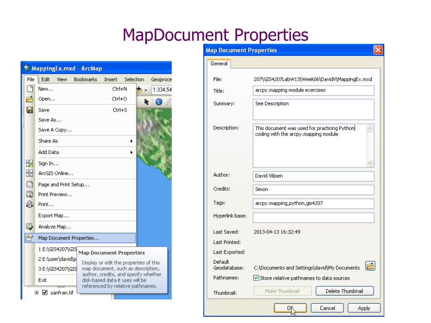The height and width of the screenshot is (323, 431).
Task: Click the Sign In icon
Action: (x=30, y=164)
